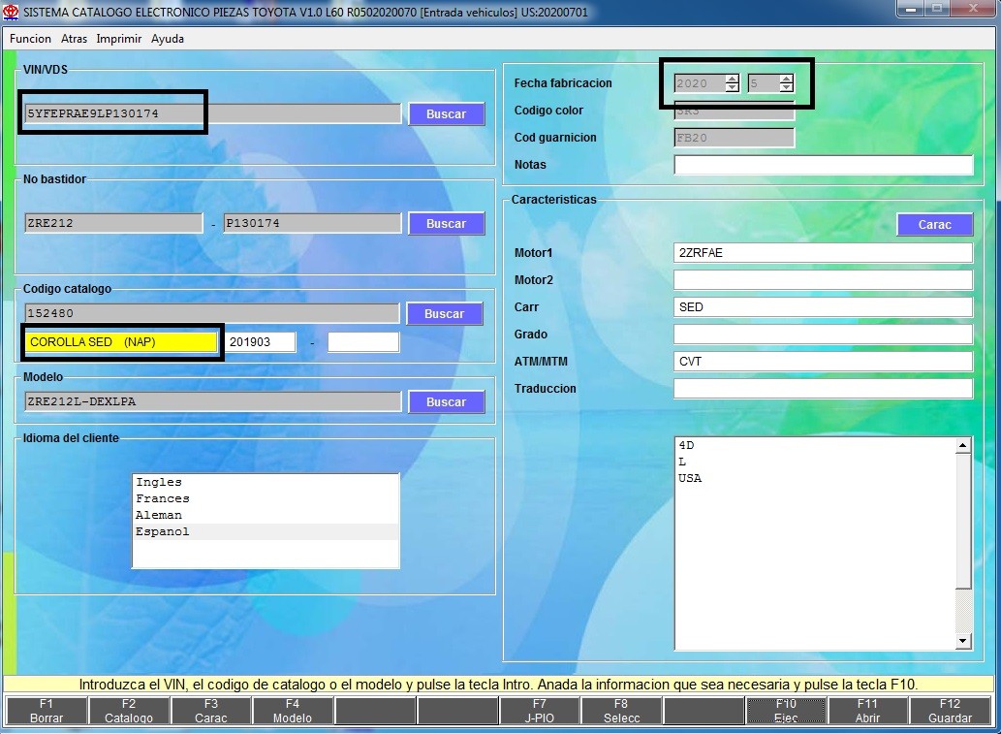Image resolution: width=1001 pixels, height=734 pixels.
Task: Increase the fabrication year stepper
Action: point(732,80)
